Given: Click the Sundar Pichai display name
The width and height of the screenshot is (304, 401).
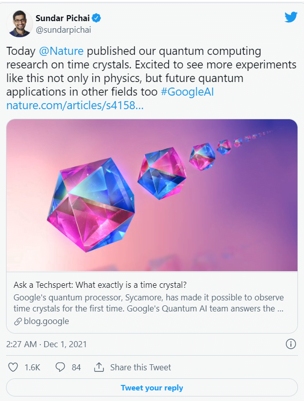Looking at the screenshot, I should (63, 18).
